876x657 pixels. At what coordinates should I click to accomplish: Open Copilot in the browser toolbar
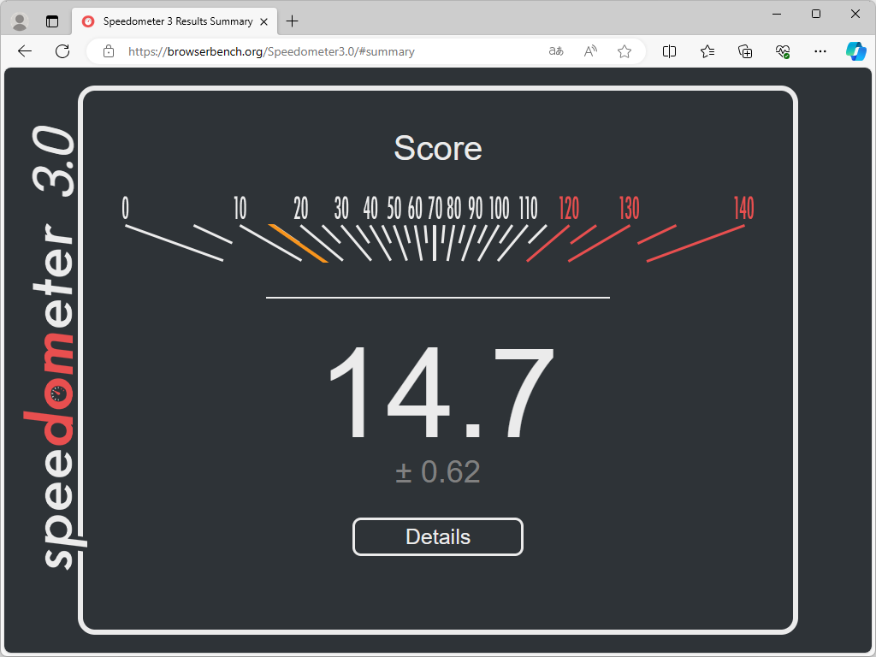click(855, 51)
